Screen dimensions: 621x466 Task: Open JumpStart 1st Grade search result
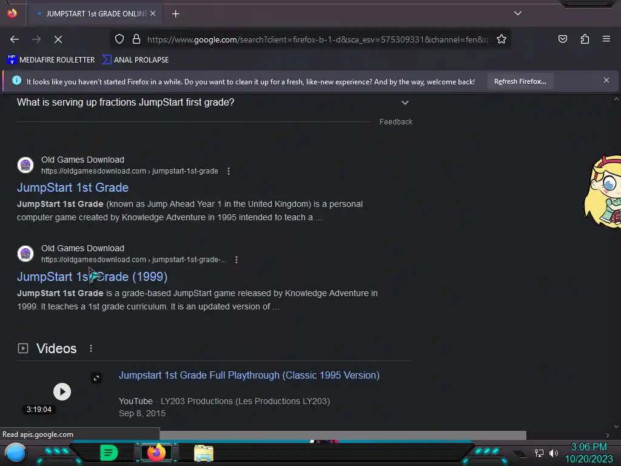[x=73, y=187]
